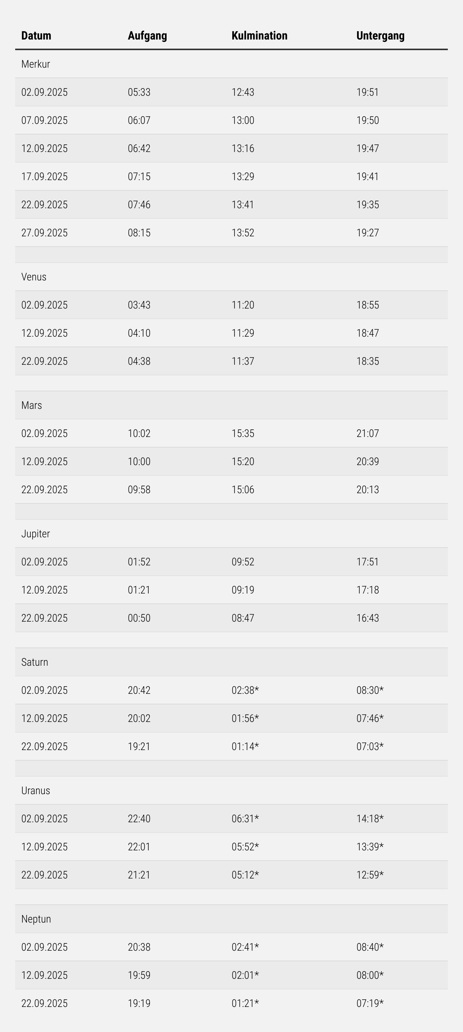Click Saturn culmination 02:38*
Image resolution: width=463 pixels, height=1032 pixels.
(x=245, y=690)
